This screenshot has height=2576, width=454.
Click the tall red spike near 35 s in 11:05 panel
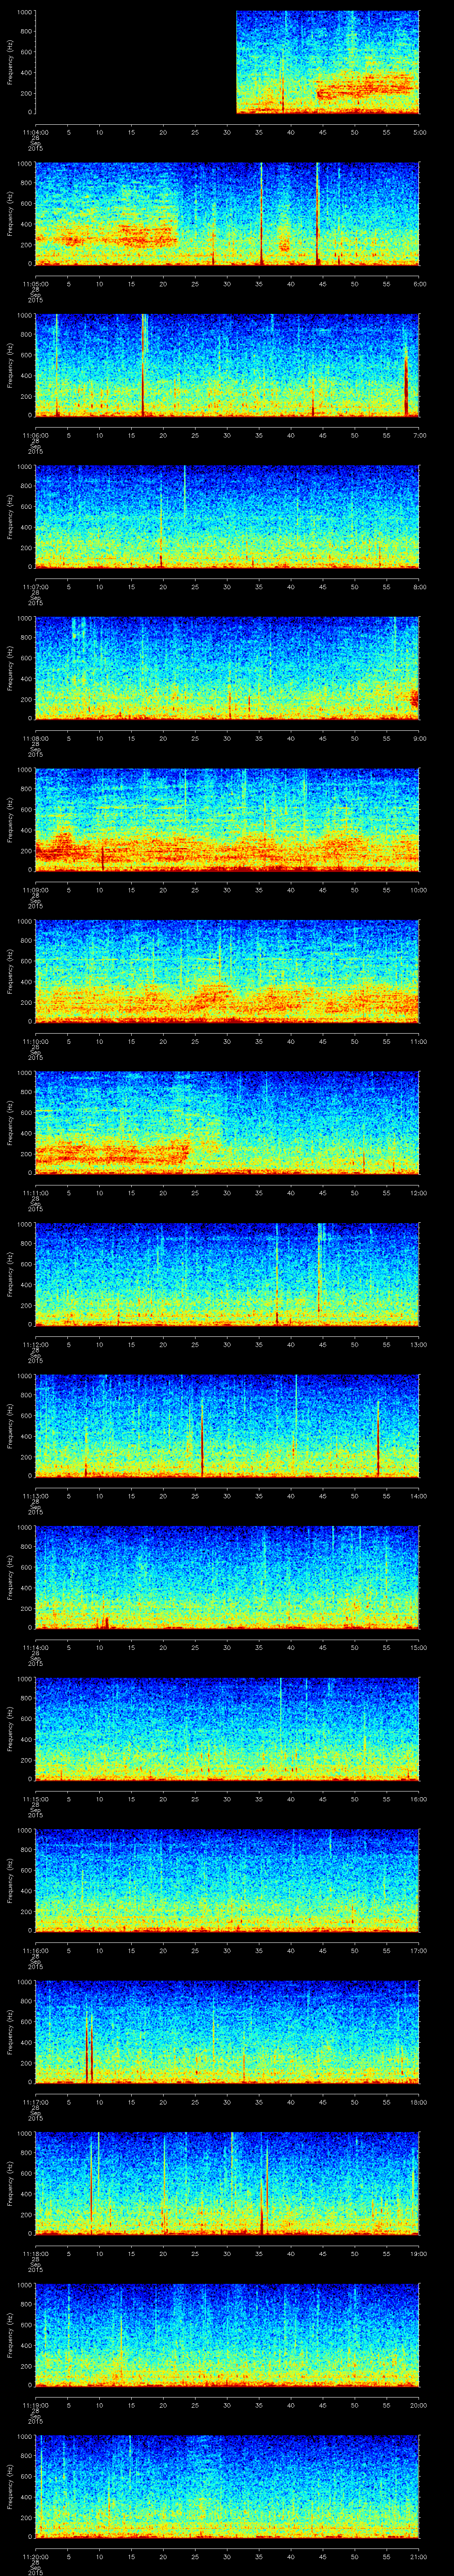point(262,214)
